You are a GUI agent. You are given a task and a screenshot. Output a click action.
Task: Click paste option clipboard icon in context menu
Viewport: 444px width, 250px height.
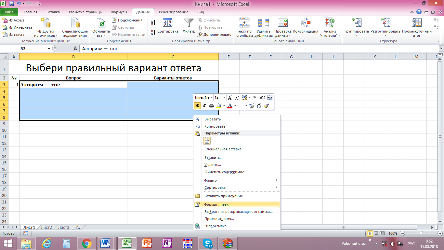207,141
